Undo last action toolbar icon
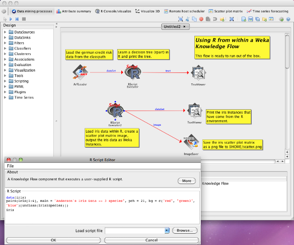This screenshot has width=294, height=245. click(x=215, y=19)
